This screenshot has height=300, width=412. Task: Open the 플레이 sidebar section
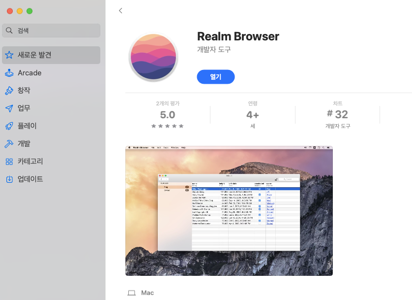51,126
